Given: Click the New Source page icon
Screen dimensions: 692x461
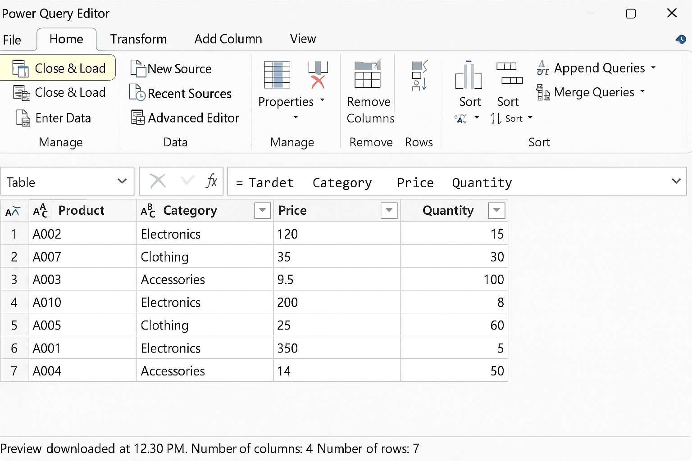Looking at the screenshot, I should [138, 68].
